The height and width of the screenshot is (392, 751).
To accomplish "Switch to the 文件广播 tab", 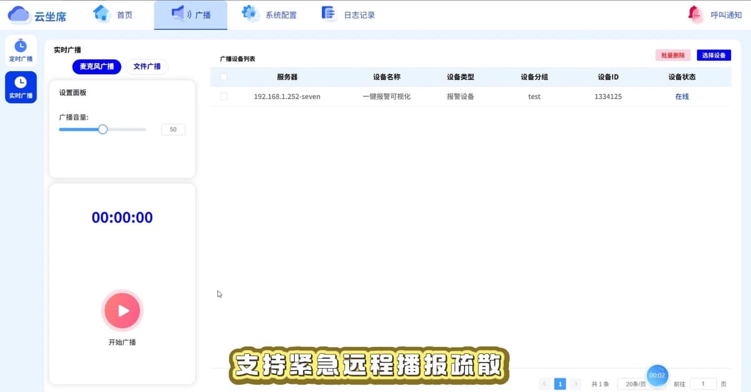I will (147, 66).
